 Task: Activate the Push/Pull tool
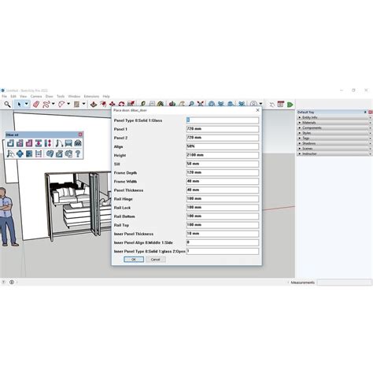point(94,105)
